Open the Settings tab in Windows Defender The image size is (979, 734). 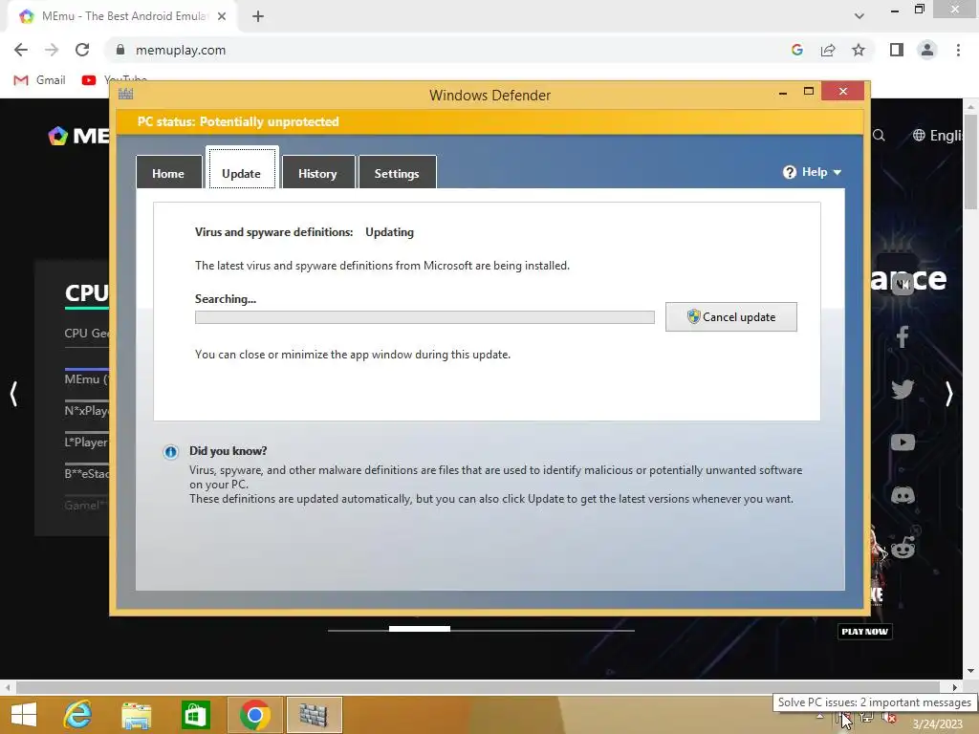[397, 173]
